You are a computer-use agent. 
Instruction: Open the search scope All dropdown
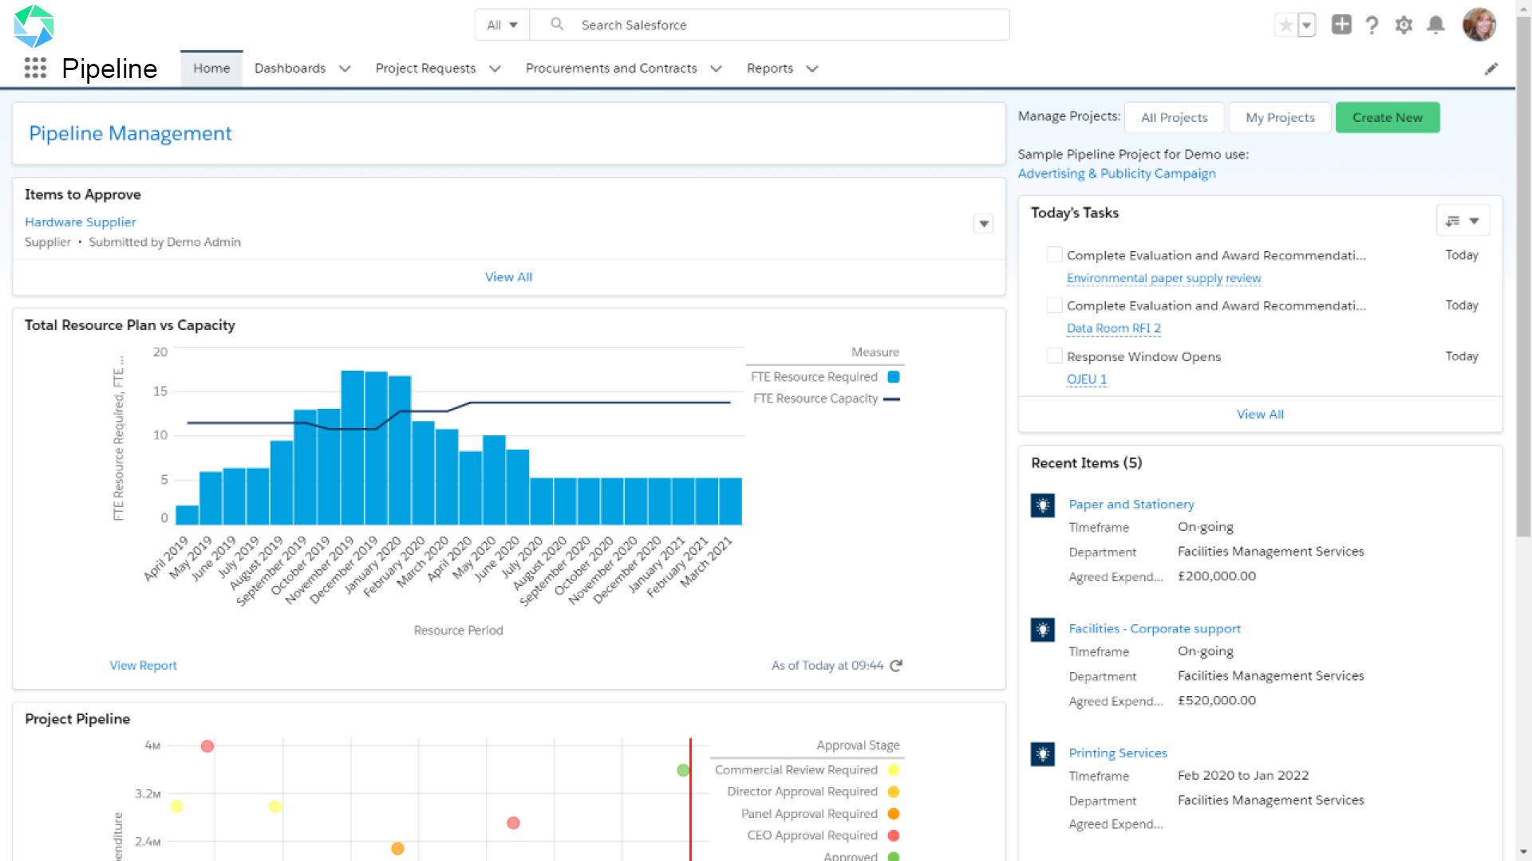(x=502, y=25)
